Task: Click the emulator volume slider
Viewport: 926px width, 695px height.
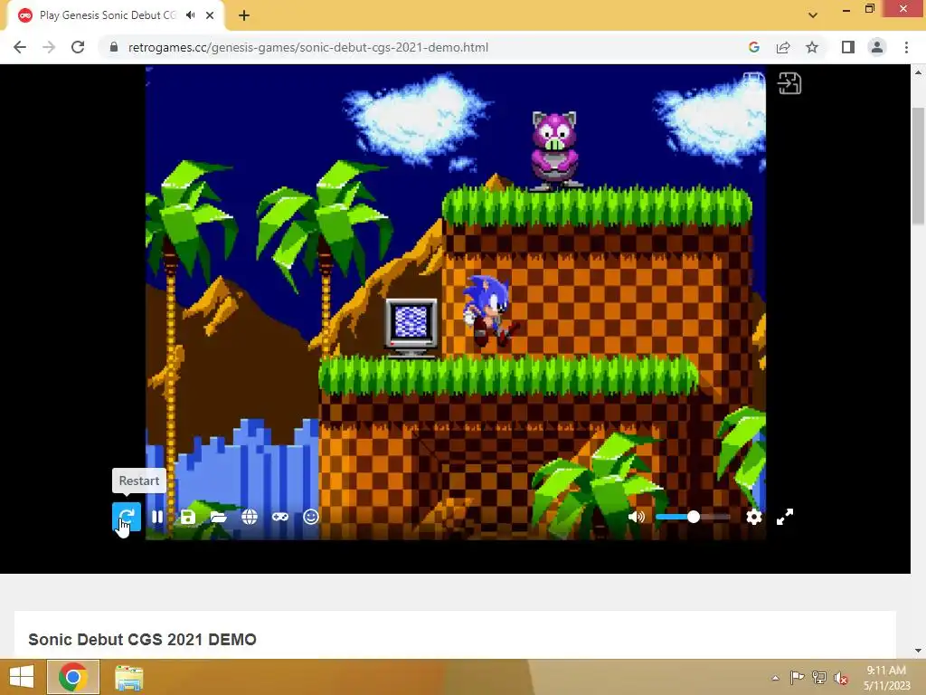Action: (693, 517)
